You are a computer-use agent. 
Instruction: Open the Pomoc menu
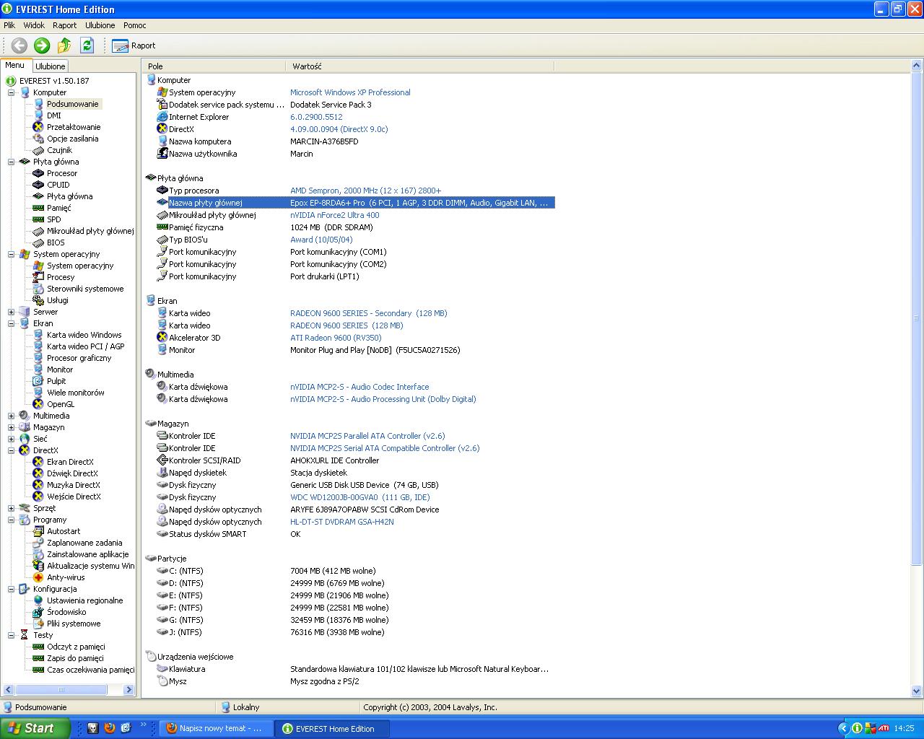pos(135,25)
